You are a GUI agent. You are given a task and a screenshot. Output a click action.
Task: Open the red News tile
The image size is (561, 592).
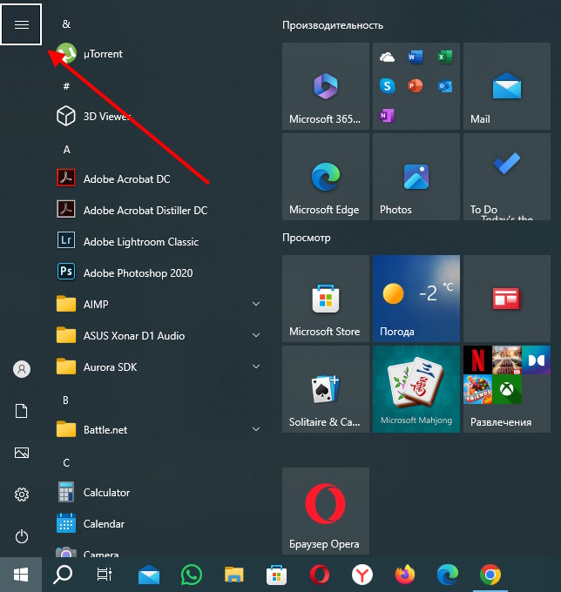pos(507,299)
